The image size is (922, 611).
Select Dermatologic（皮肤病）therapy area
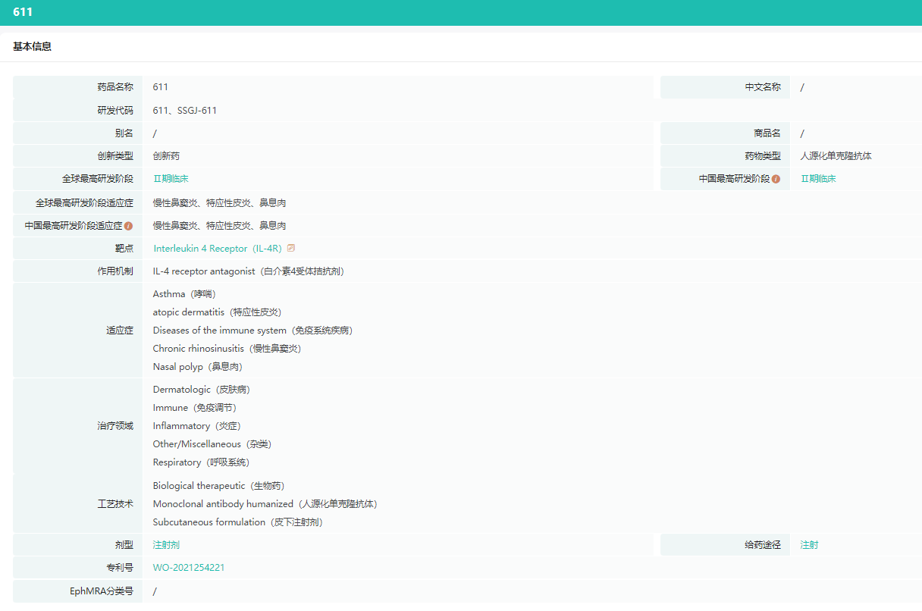(x=202, y=390)
